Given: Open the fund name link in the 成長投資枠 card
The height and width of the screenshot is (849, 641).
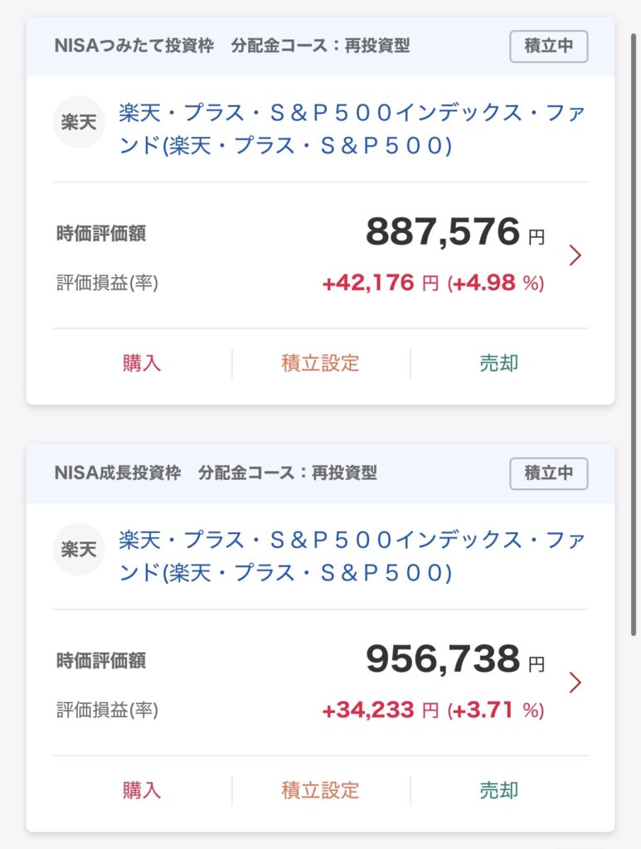Looking at the screenshot, I should (352, 556).
